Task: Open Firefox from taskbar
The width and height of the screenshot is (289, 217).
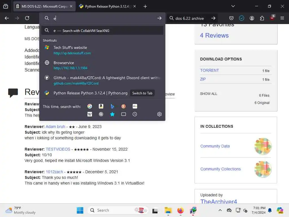Action: click(x=180, y=210)
